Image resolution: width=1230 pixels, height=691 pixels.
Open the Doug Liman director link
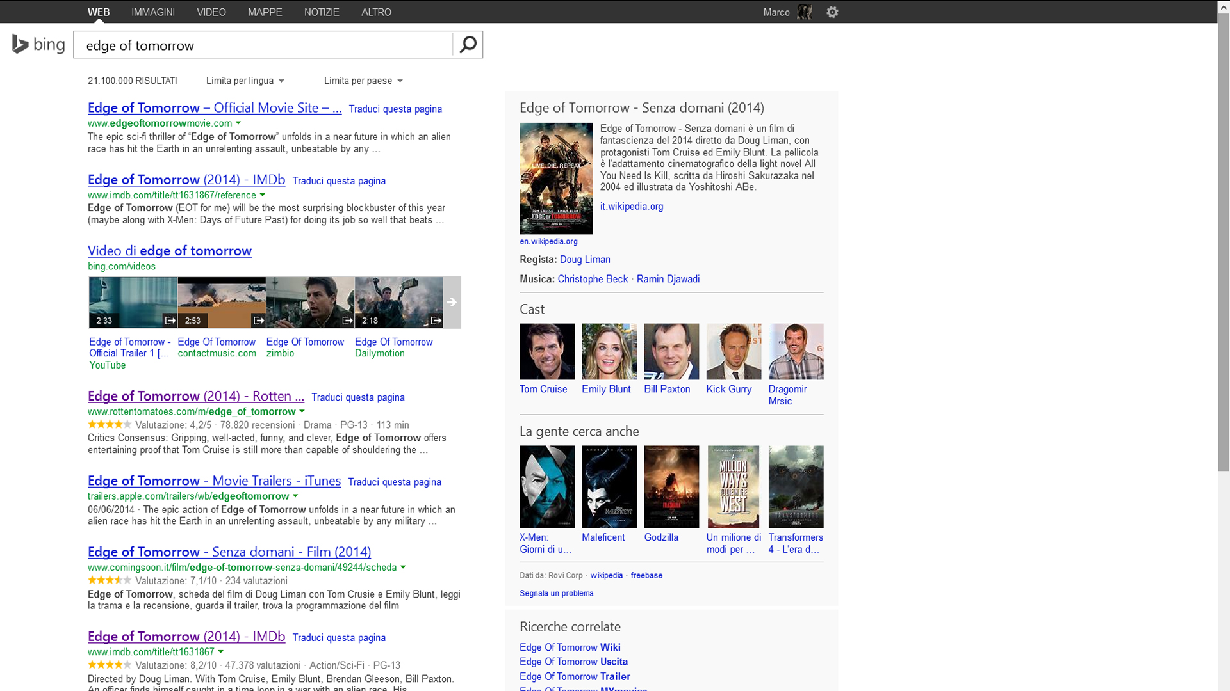[x=584, y=259]
